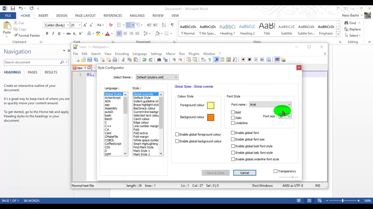Click the Word Save icon in title bar
This screenshot has height=209, width=373.
13,8
